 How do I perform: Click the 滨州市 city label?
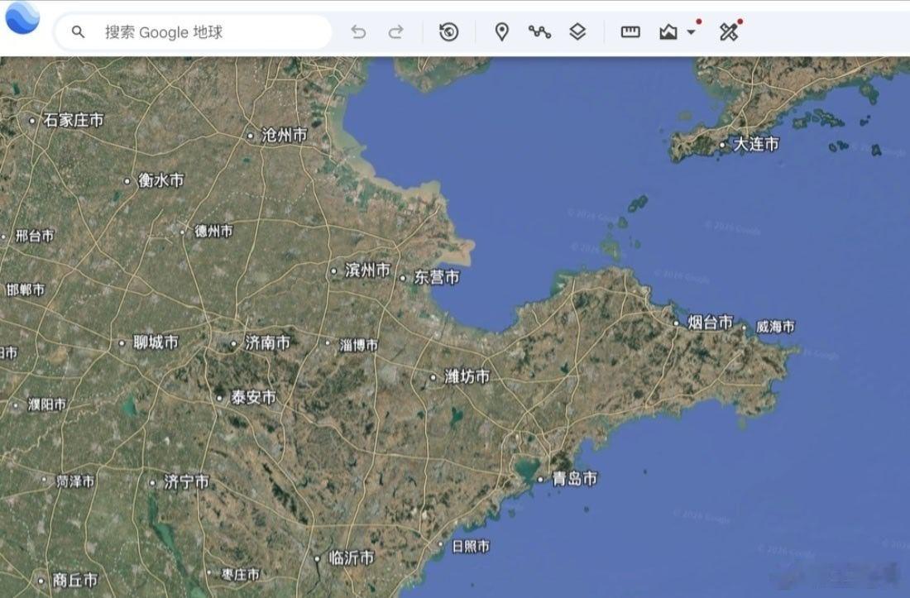point(367,270)
